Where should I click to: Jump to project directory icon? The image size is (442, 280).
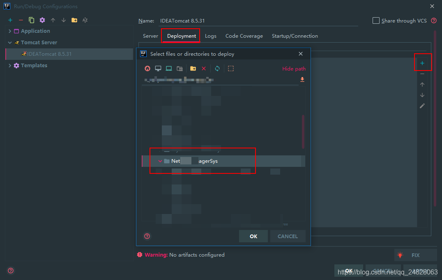169,68
